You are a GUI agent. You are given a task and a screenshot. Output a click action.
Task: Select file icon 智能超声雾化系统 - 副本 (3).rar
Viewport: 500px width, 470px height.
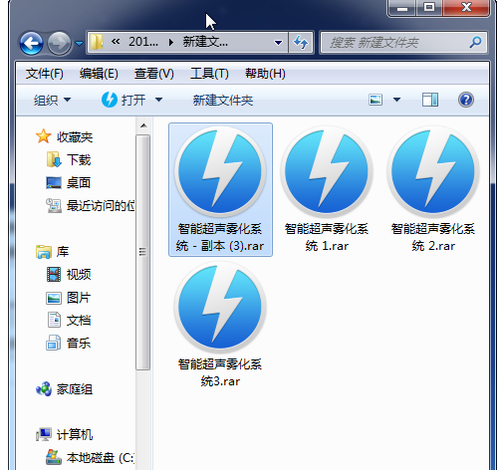220,171
